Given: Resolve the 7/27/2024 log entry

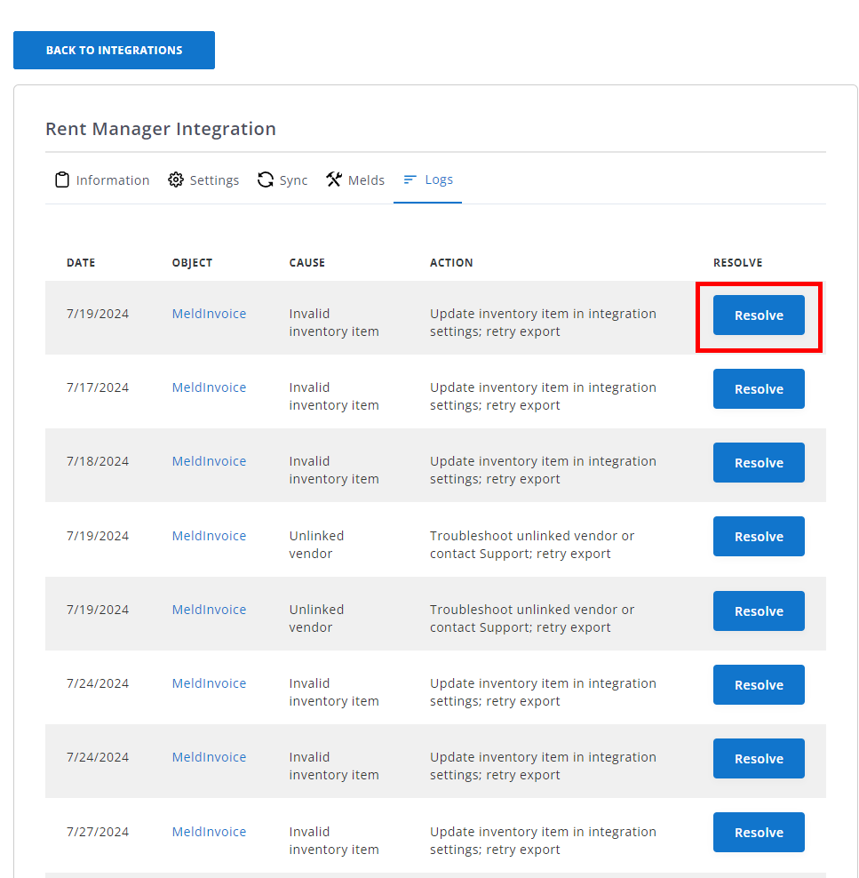Looking at the screenshot, I should (x=759, y=833).
